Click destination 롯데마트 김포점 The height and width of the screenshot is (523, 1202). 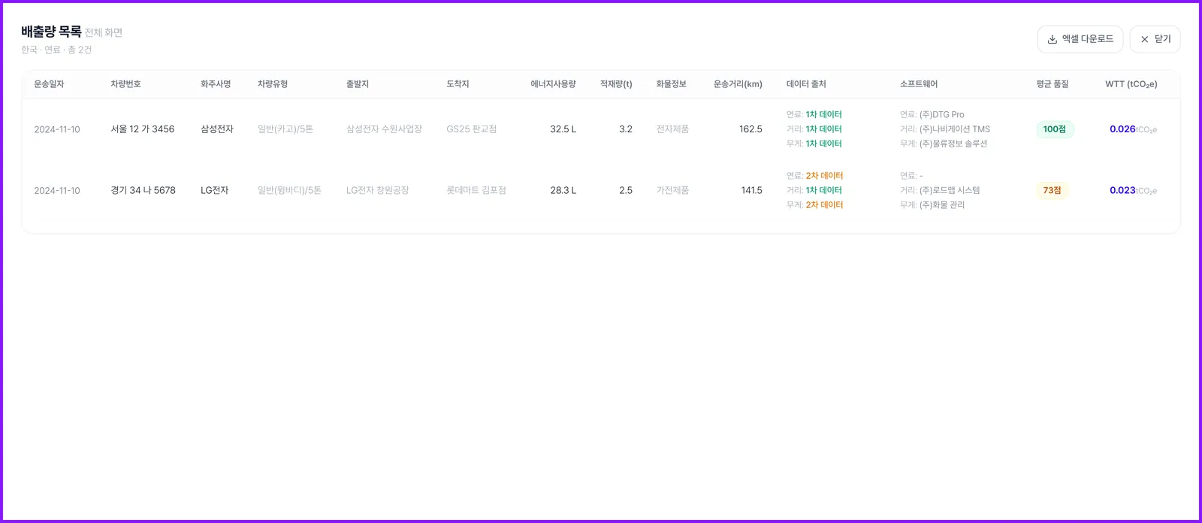[x=476, y=191]
